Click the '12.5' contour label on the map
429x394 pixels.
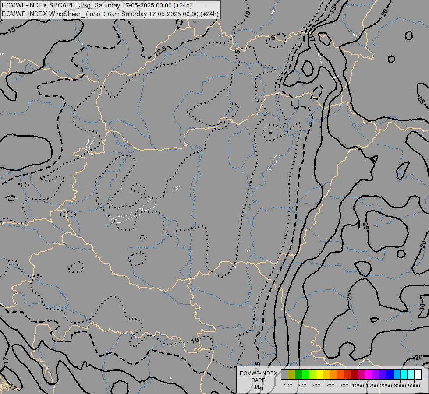coord(160,51)
